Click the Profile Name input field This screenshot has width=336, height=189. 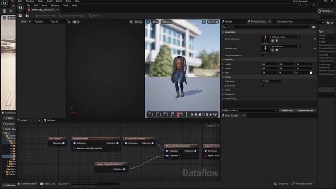pos(271,81)
